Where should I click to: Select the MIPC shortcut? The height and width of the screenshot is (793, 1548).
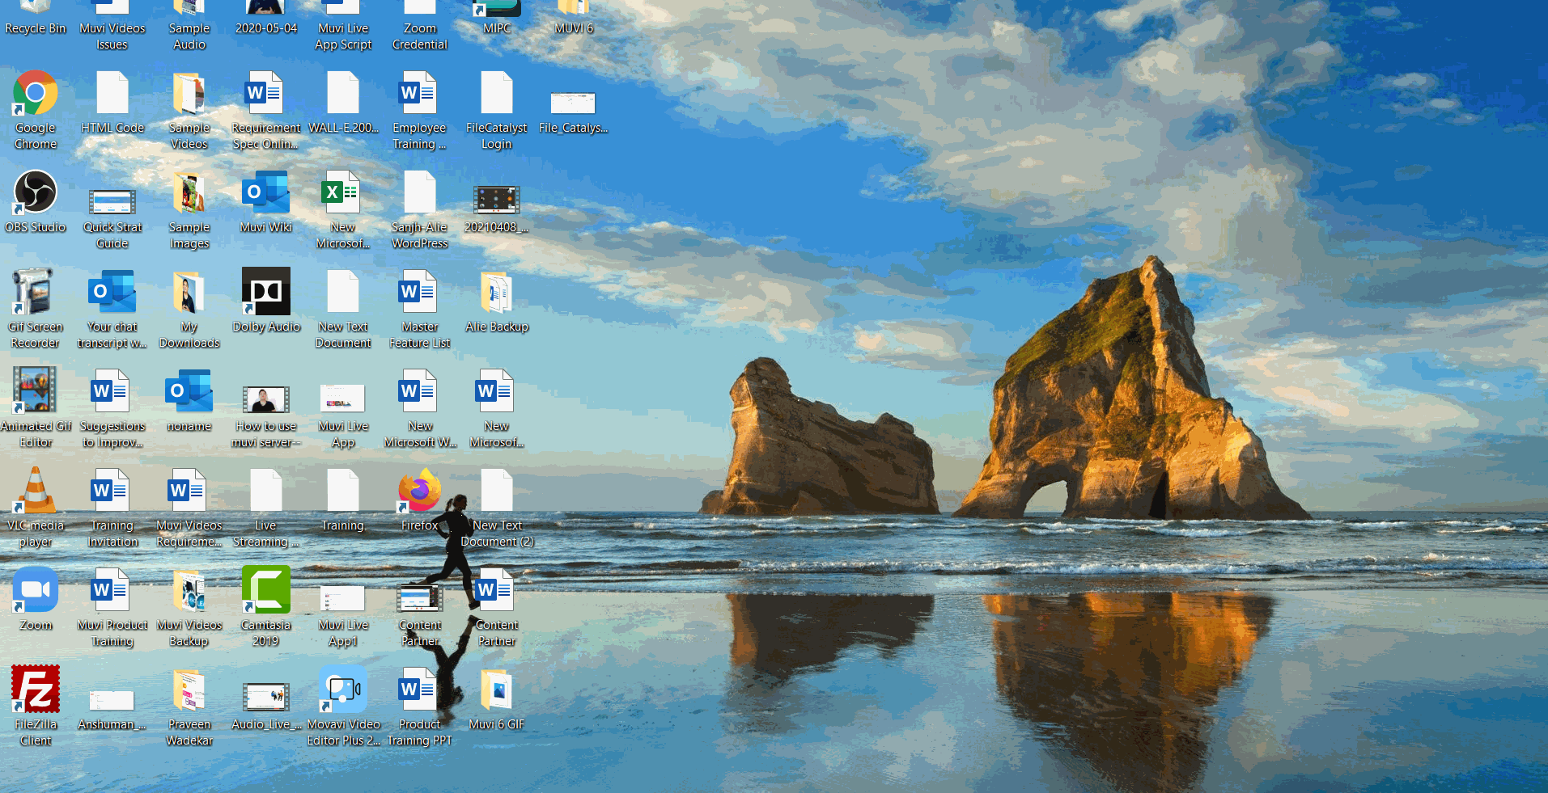pyautogui.click(x=497, y=19)
